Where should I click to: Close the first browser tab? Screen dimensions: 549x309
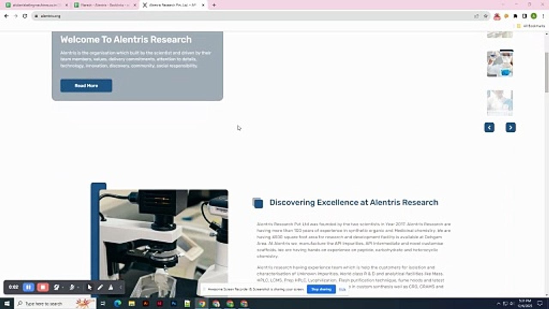click(x=66, y=5)
